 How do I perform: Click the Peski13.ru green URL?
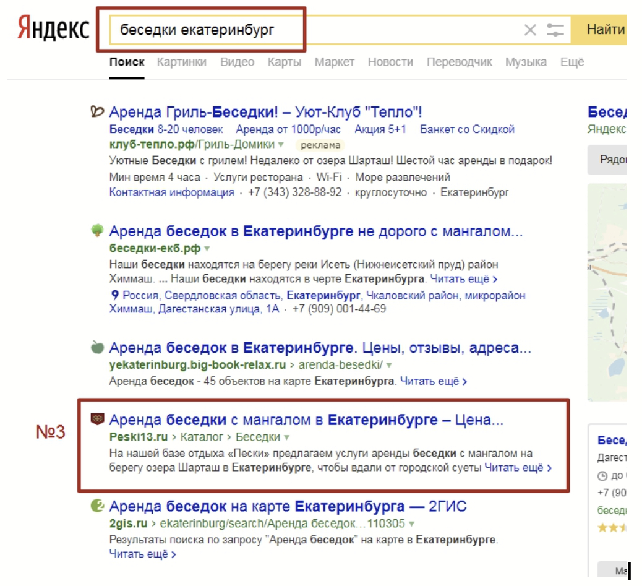(139, 437)
